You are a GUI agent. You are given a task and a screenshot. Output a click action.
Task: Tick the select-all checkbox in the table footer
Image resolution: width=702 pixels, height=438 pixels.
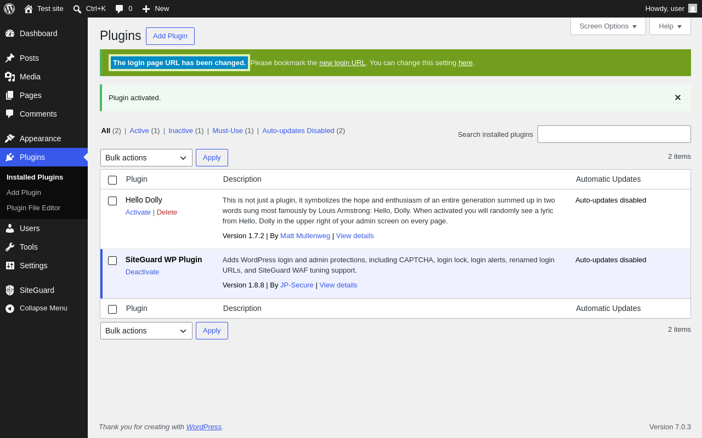[112, 309]
